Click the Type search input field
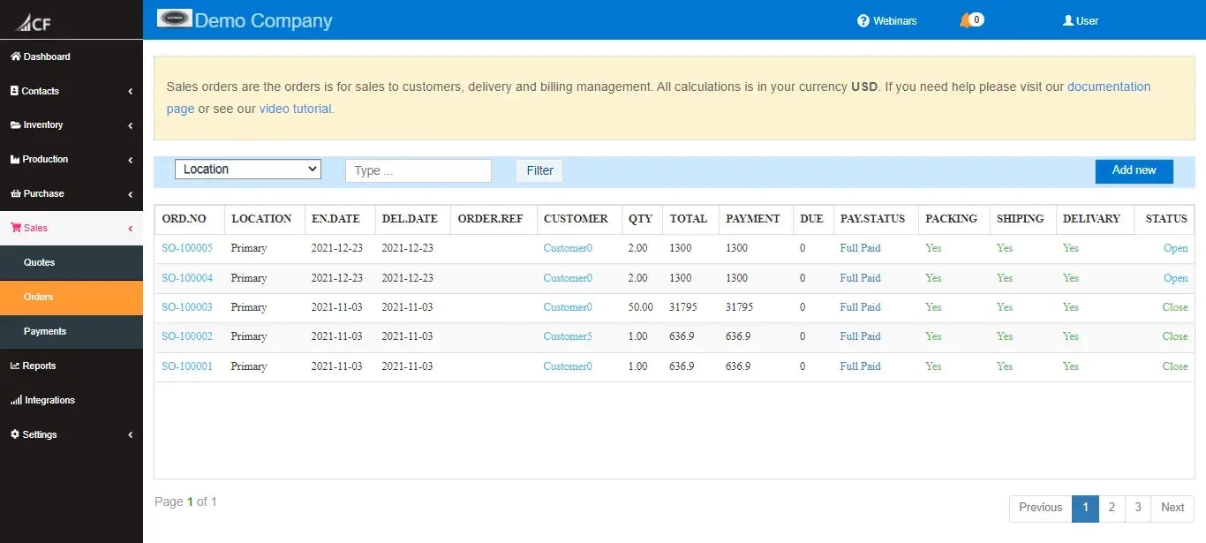 pyautogui.click(x=418, y=170)
